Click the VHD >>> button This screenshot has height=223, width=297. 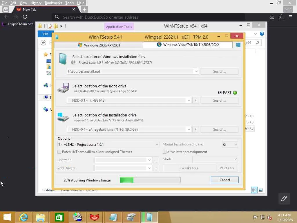pos(227,168)
